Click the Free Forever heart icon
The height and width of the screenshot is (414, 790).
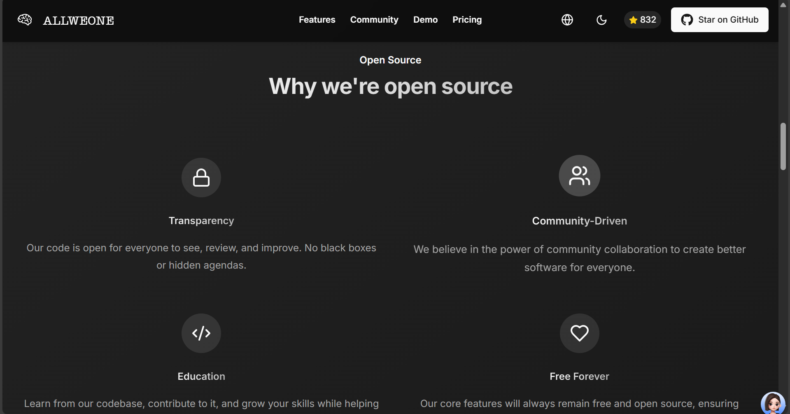click(579, 333)
